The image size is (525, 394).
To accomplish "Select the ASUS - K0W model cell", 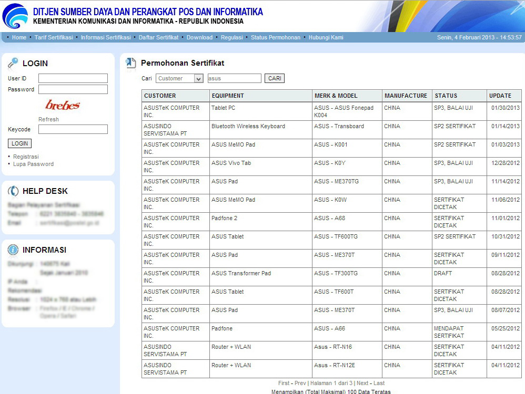I will 347,203.
